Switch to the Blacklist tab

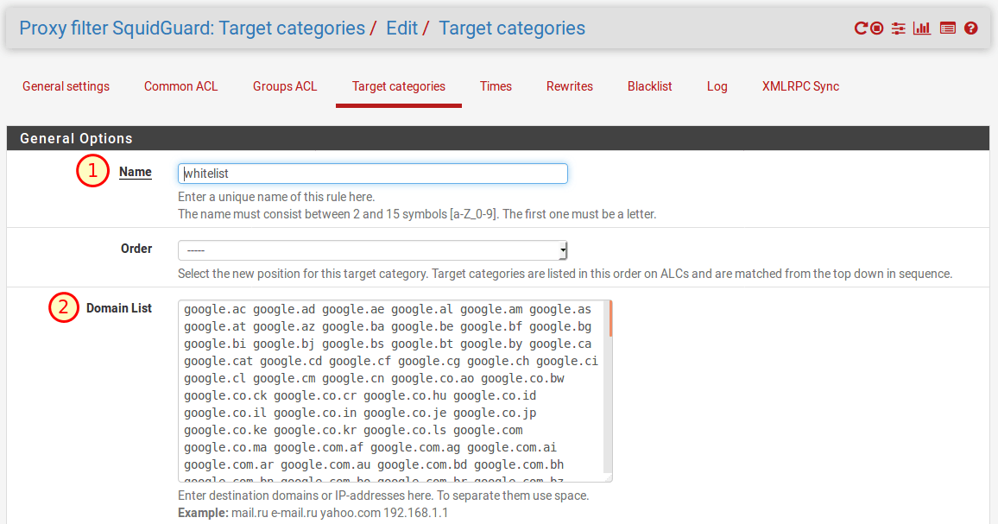pyautogui.click(x=649, y=86)
